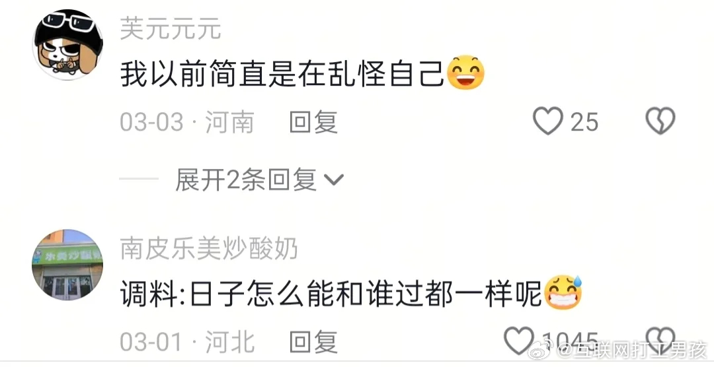
Task: Tap broken heart on 南皮乐美炒酸奶's comment
Action: 660,340
